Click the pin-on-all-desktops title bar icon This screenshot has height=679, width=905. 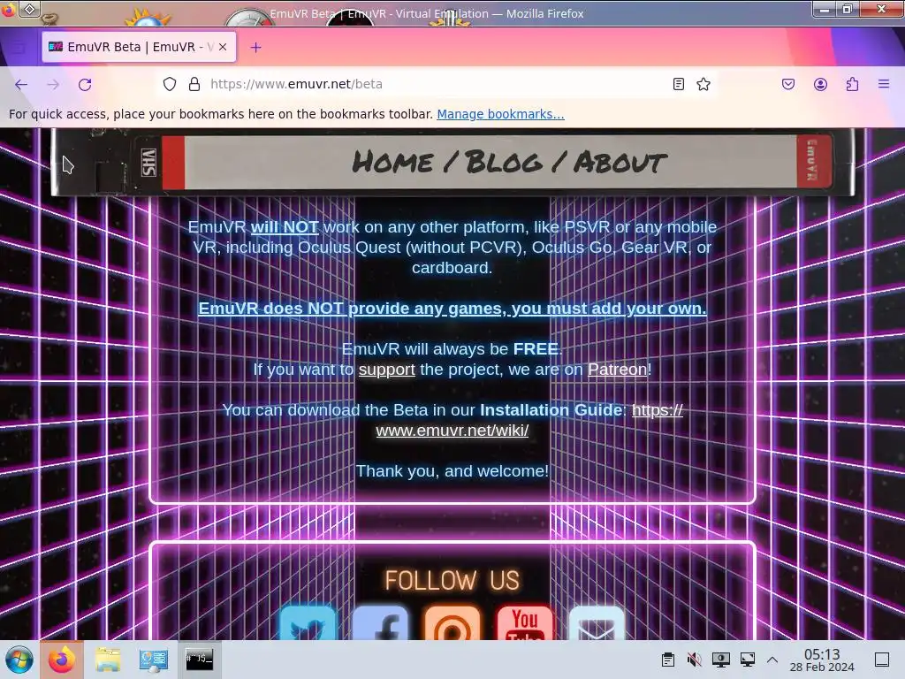(x=30, y=9)
